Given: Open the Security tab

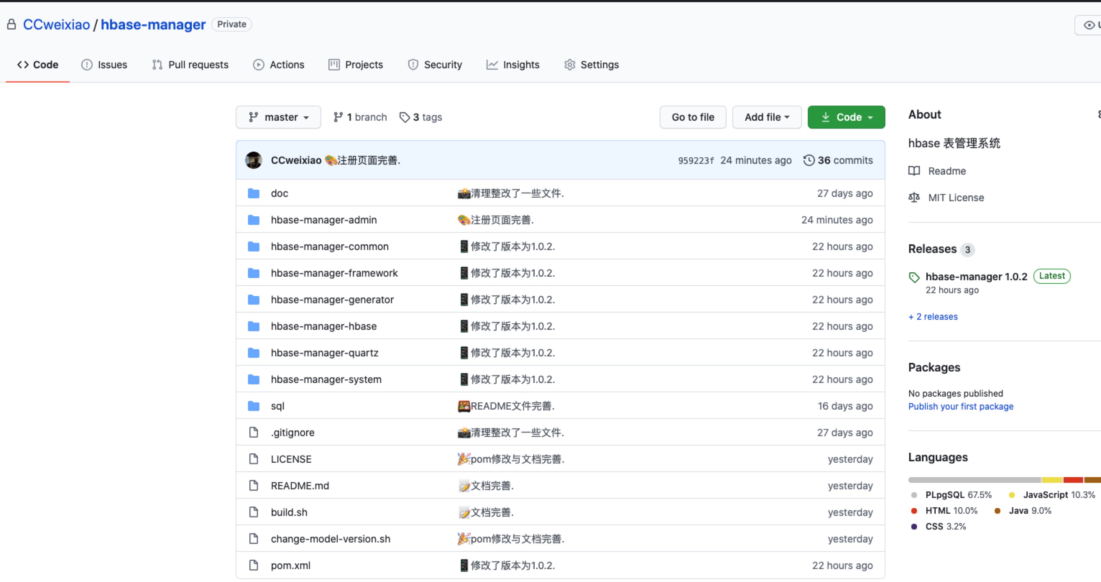Looking at the screenshot, I should tap(435, 65).
